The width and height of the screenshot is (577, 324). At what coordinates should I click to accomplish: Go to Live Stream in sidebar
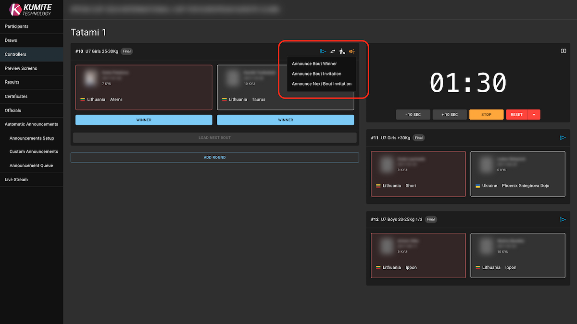[16, 180]
